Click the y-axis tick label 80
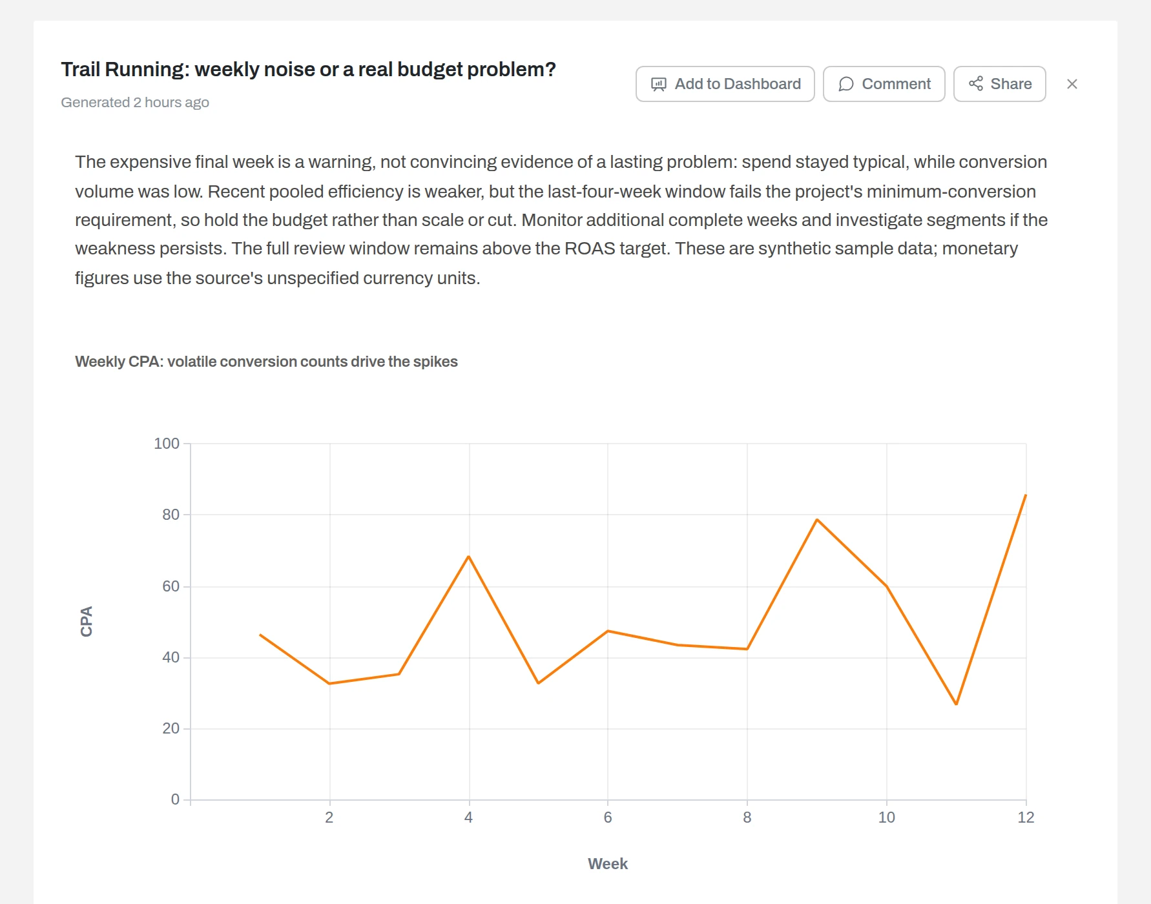 tap(171, 515)
